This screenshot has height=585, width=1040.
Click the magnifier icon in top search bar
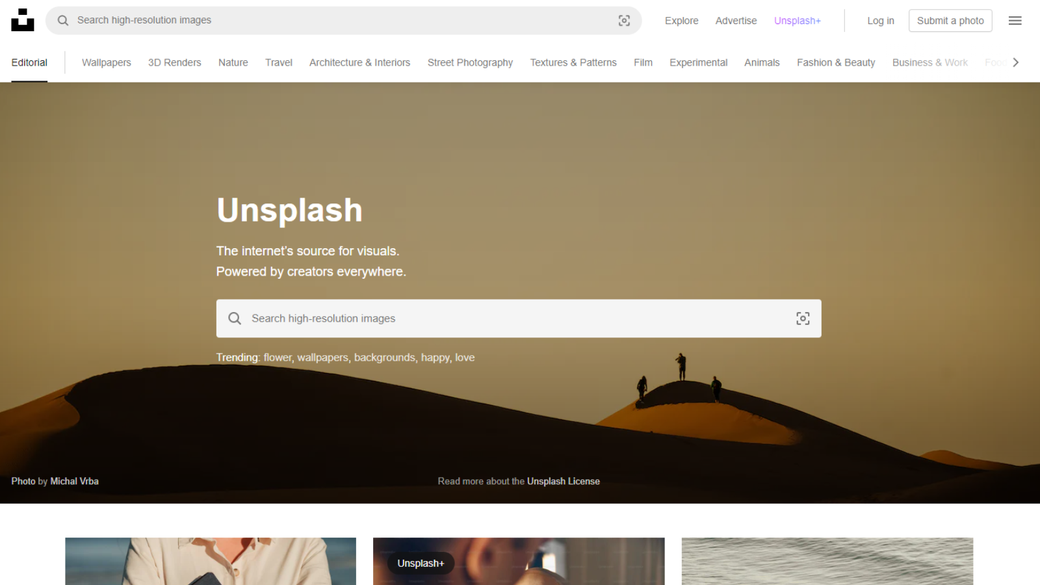point(63,21)
